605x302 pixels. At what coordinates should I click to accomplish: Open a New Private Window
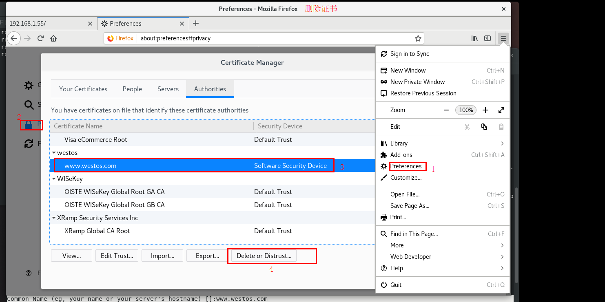tap(443, 82)
